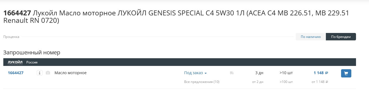Show Все предложения (10) list
The image size is (369, 103).
click(x=202, y=82)
